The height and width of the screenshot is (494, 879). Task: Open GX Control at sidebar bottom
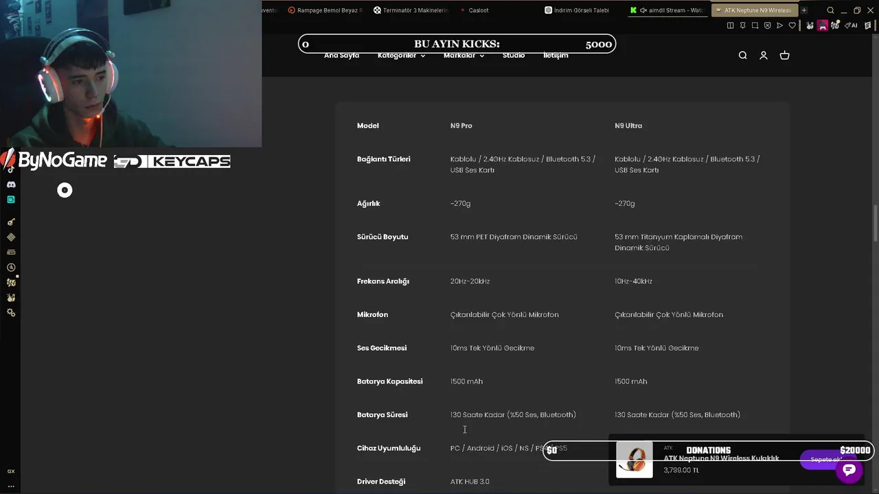[11, 471]
